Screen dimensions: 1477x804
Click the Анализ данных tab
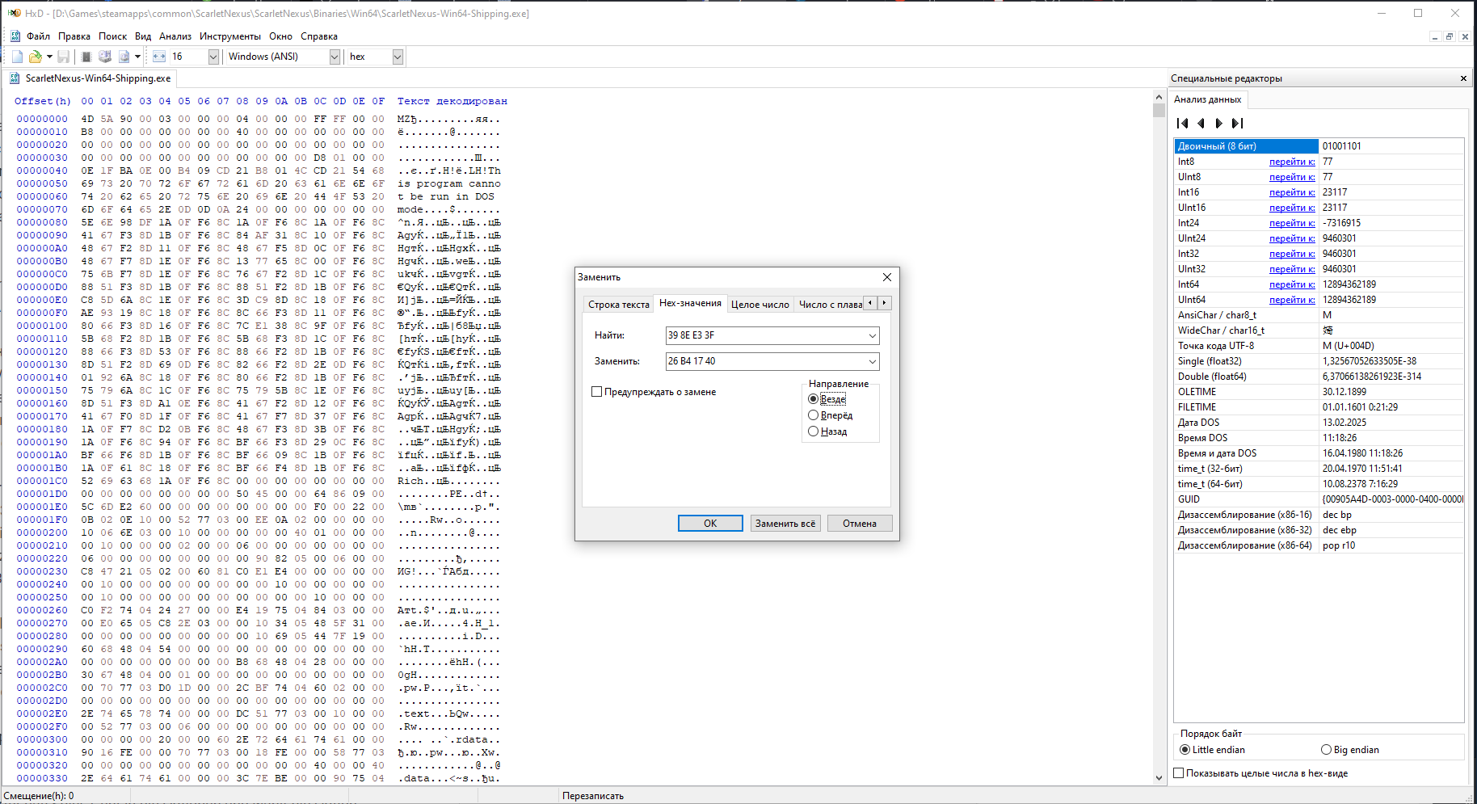tap(1208, 99)
